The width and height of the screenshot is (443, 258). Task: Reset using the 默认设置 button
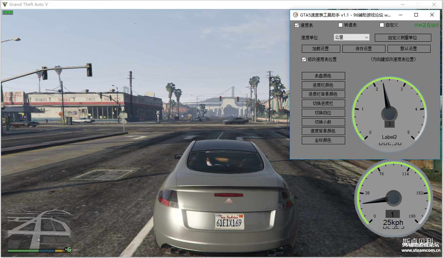click(409, 49)
